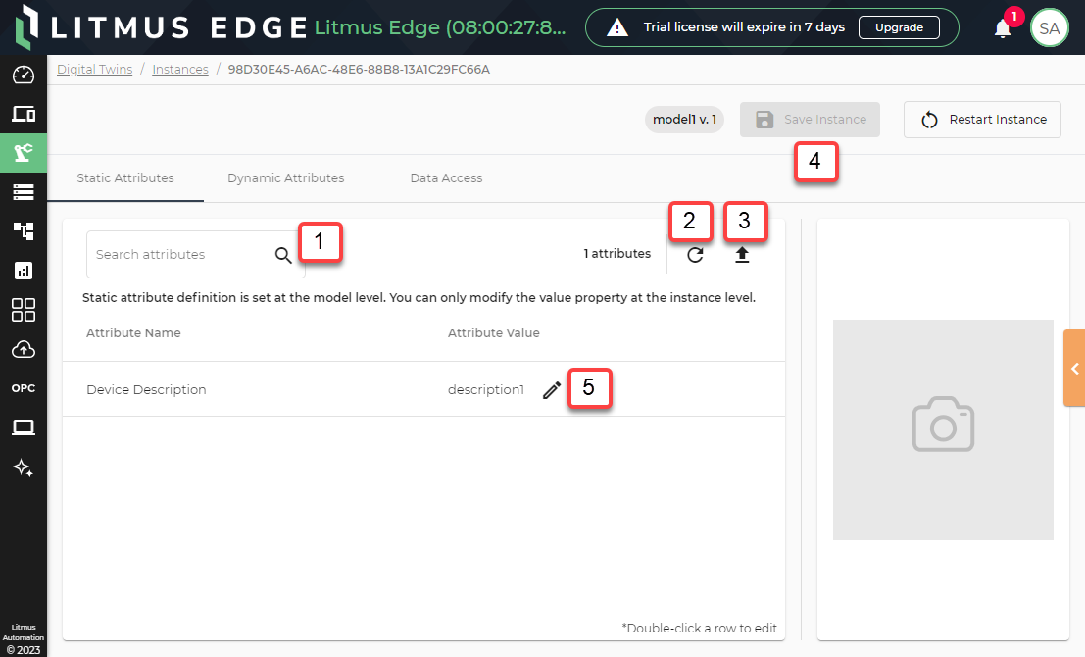Screen dimensions: 1085x657
Task: Open System settings via the monitor sidebar icon
Action: click(x=24, y=427)
